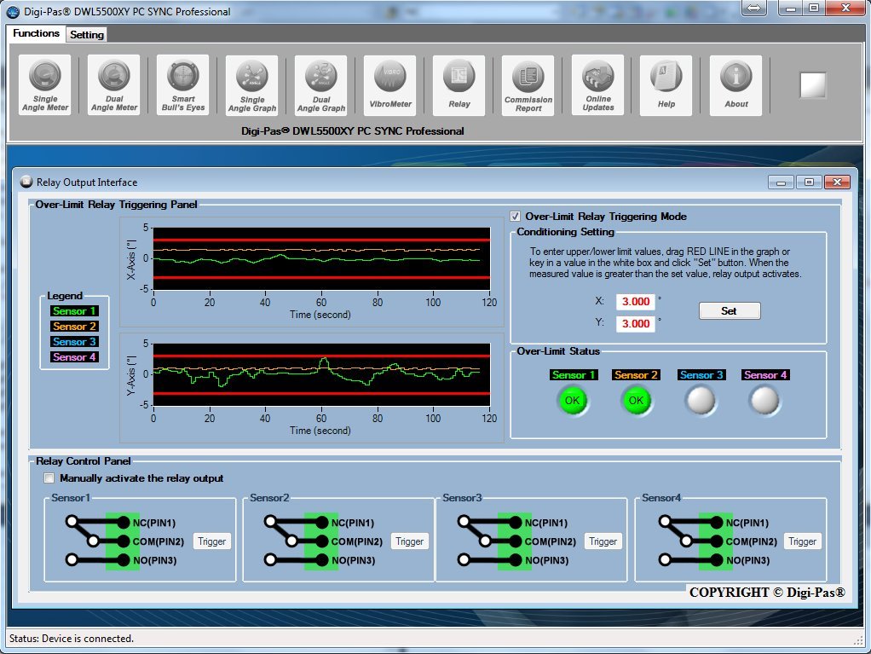Open the Single Angle Meter function
The width and height of the screenshot is (871, 654).
point(45,84)
